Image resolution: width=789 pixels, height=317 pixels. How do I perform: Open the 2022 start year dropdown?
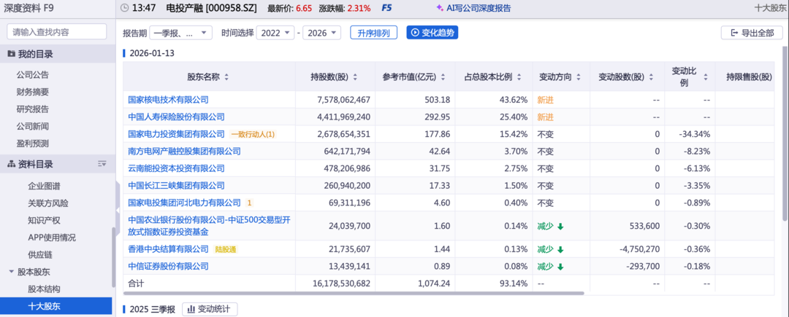tap(276, 33)
